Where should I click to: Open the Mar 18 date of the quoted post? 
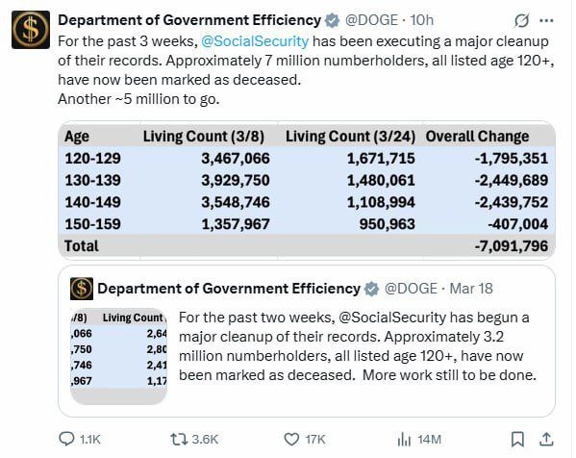coord(471,289)
